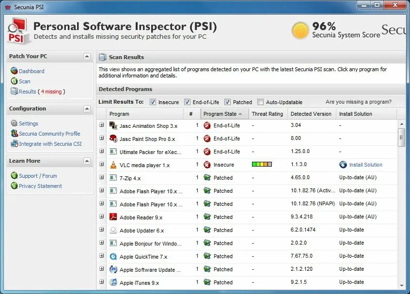Click the Apple Software Update icon
410x294 pixels.
coord(113,269)
